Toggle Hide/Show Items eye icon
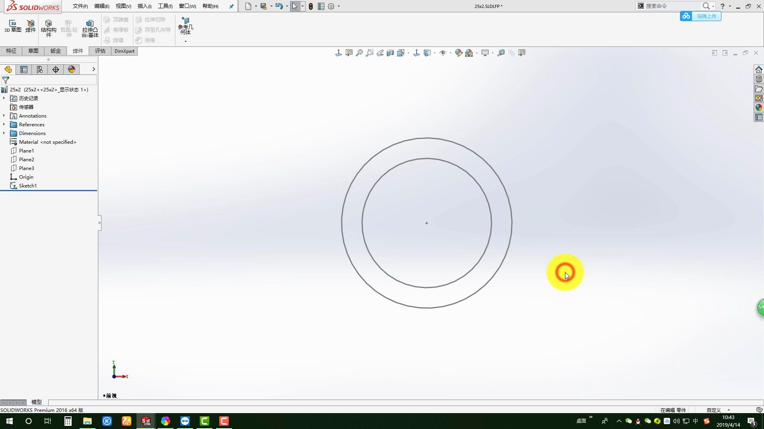This screenshot has height=429, width=764. 443,53
